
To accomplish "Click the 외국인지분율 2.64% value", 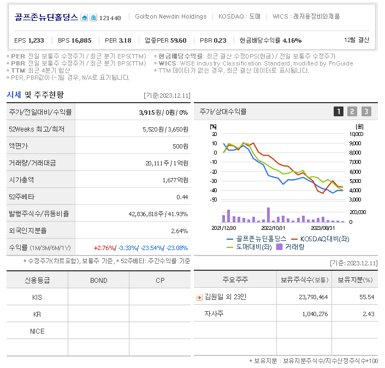I will (179, 231).
